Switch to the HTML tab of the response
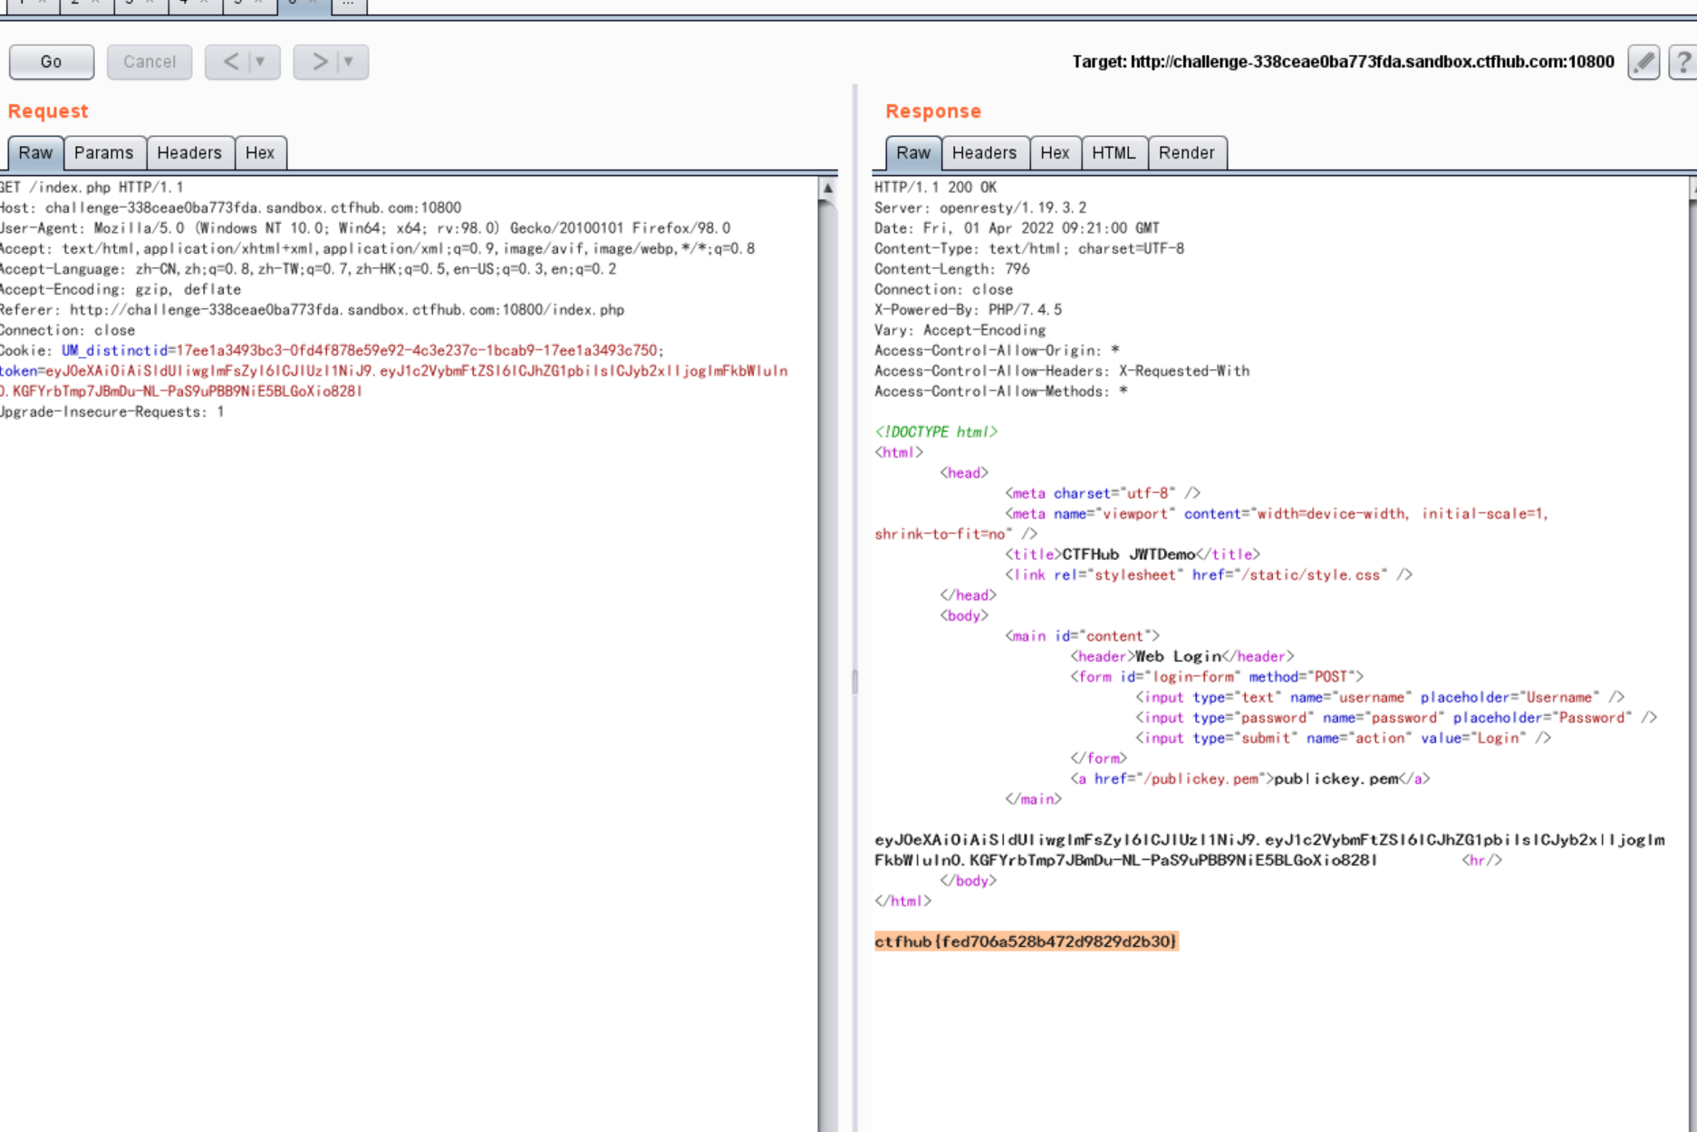The width and height of the screenshot is (1697, 1132). pyautogui.click(x=1114, y=152)
